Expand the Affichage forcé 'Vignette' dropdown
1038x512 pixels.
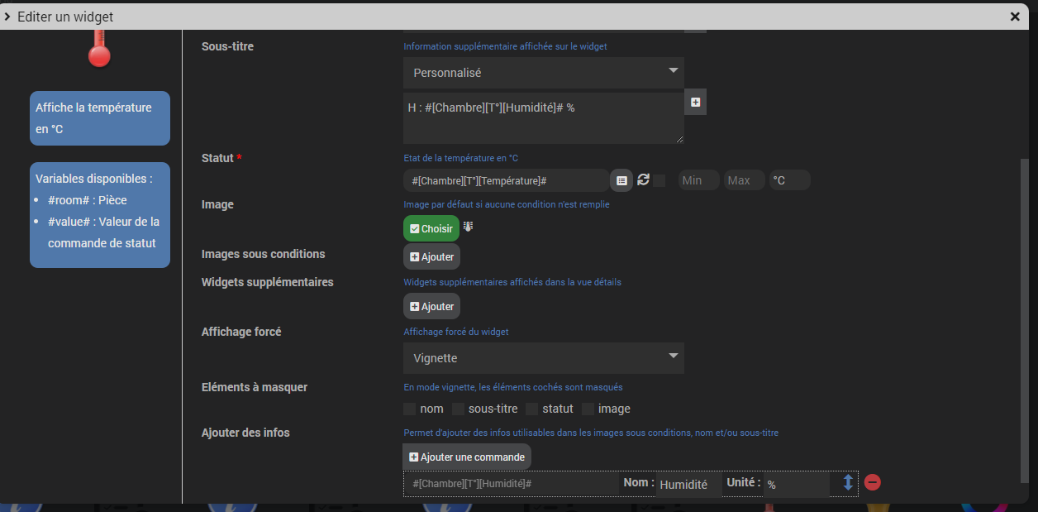543,358
